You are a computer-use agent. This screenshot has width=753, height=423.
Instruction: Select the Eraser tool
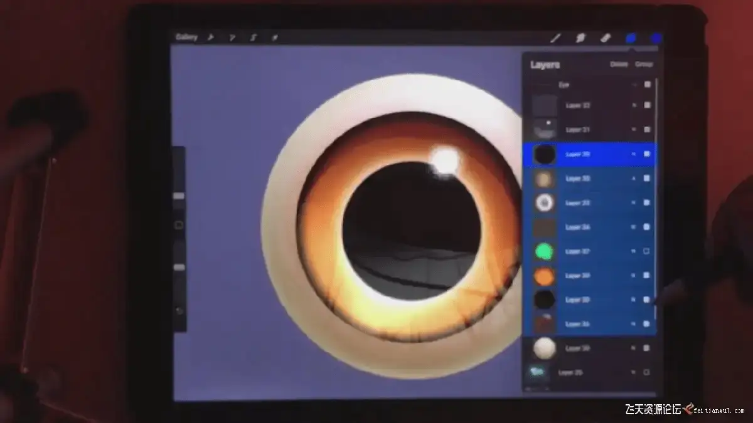coord(606,38)
